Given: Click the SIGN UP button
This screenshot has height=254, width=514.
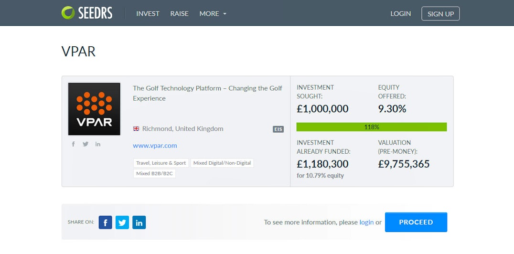Looking at the screenshot, I should click(440, 14).
